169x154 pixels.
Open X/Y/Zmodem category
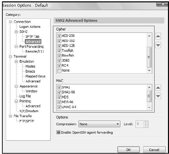click(29, 111)
